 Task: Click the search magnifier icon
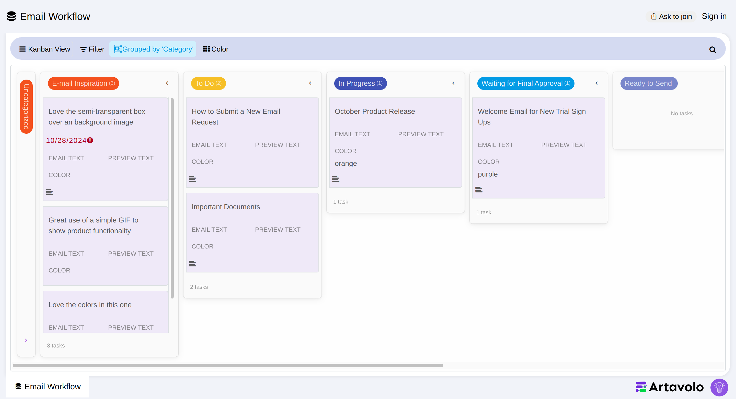[712, 50]
